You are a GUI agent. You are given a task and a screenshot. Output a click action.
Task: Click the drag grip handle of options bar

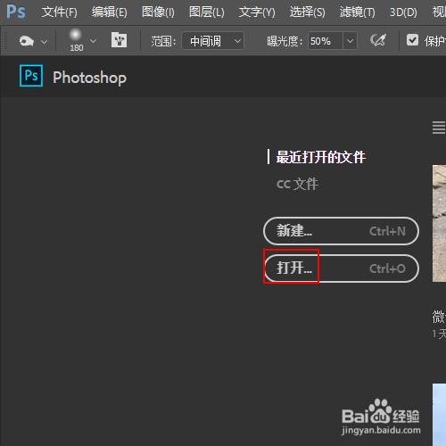pos(4,40)
